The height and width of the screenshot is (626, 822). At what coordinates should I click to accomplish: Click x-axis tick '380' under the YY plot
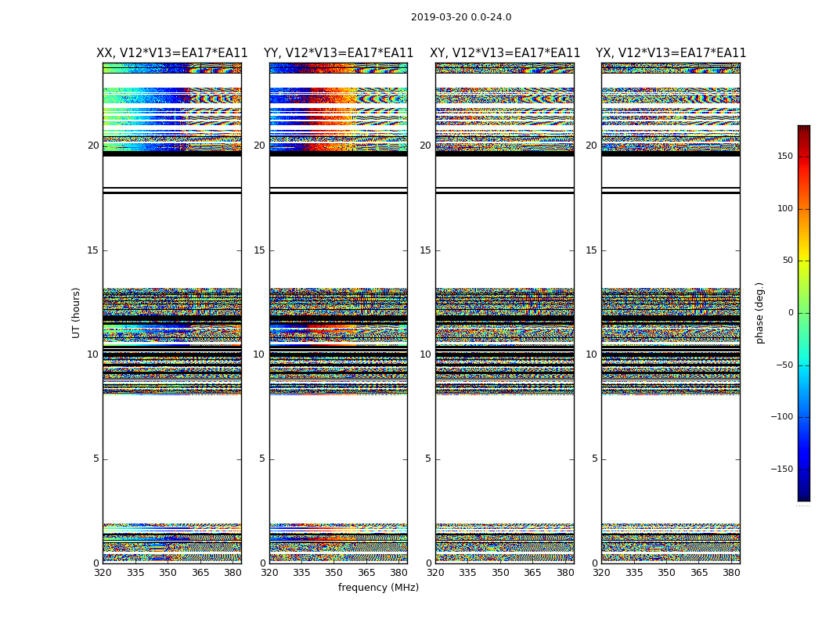point(399,573)
